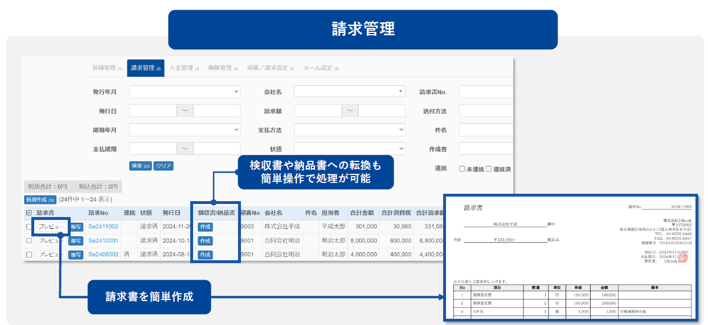Tick the 連携済 checkbox
The image size is (708, 325).
pos(489,169)
